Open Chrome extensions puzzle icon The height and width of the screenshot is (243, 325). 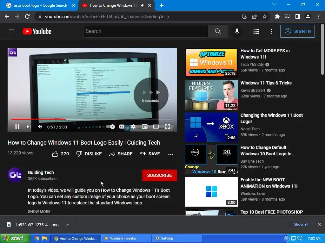coord(277,16)
